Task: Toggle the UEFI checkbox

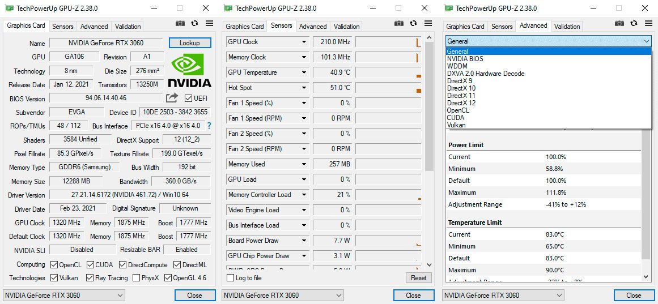Action: [188, 99]
